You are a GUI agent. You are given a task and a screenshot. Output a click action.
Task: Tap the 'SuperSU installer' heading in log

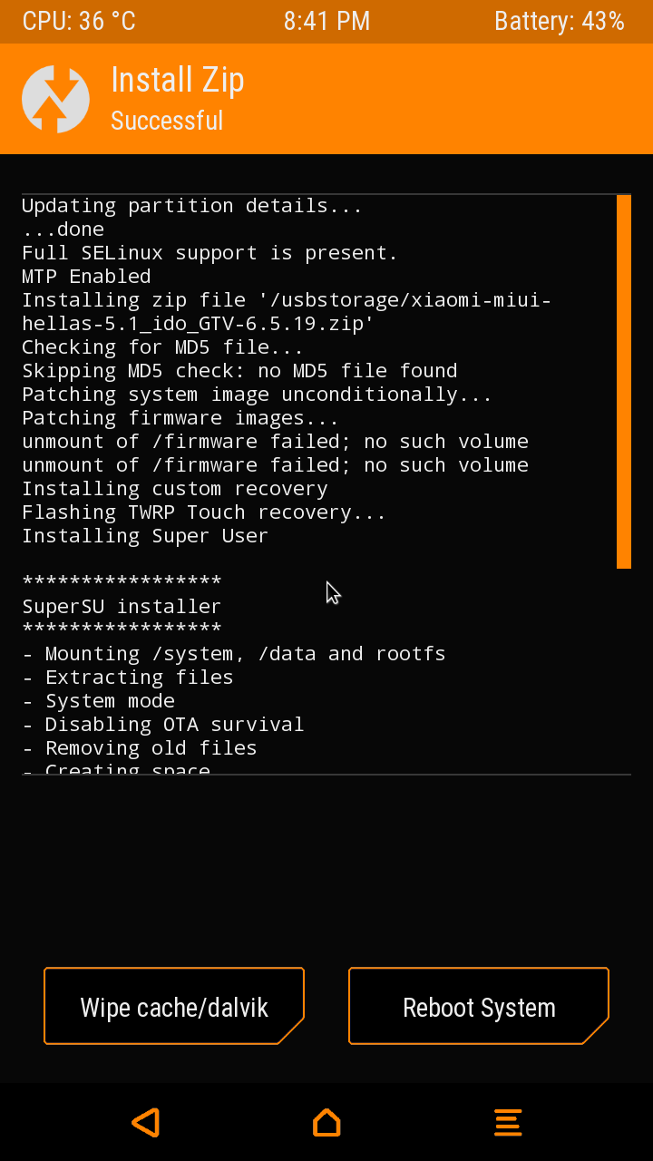122,607
